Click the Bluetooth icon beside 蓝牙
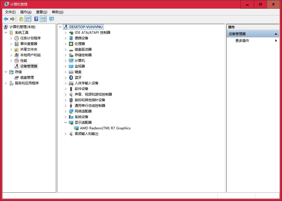282x201 pixels. coord(71,78)
